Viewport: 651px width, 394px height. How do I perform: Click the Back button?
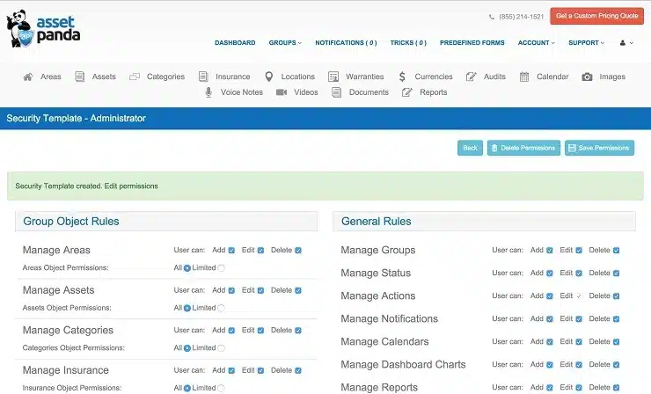pos(470,148)
